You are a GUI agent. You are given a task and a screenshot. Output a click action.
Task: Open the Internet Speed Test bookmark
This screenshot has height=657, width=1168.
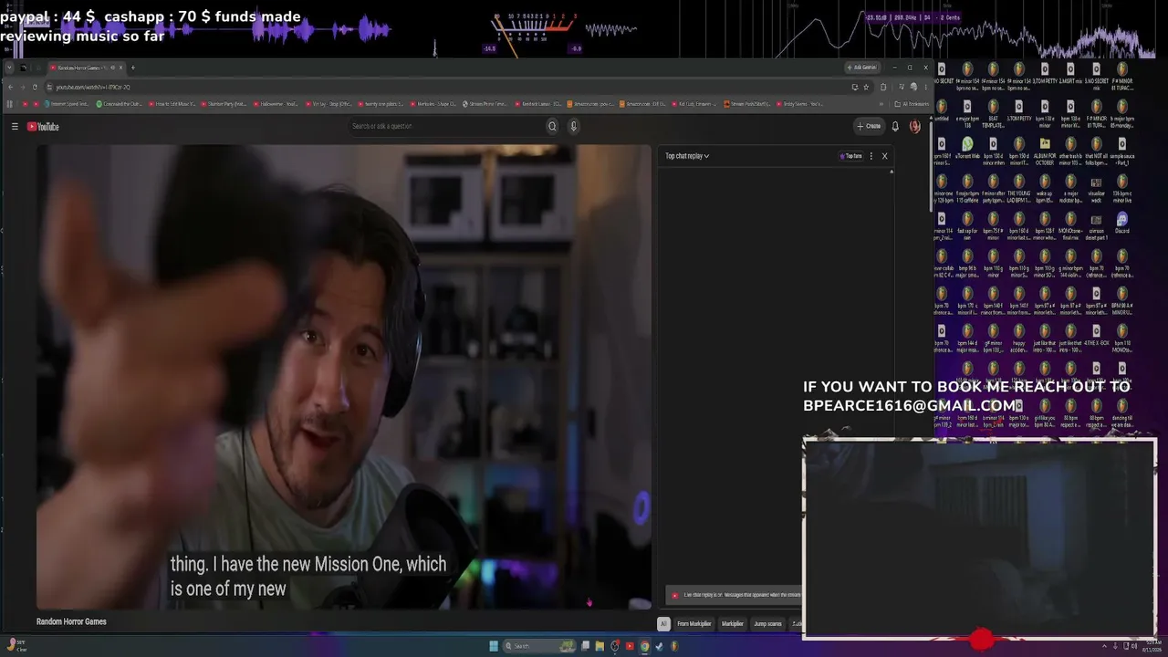click(x=66, y=104)
